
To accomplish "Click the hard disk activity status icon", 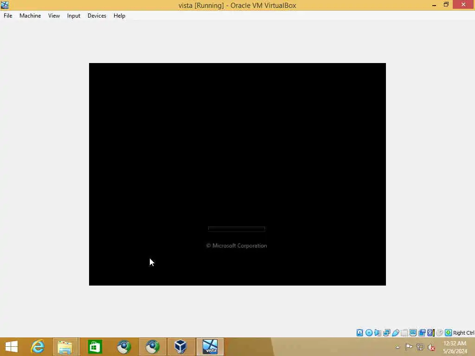I will click(x=359, y=333).
